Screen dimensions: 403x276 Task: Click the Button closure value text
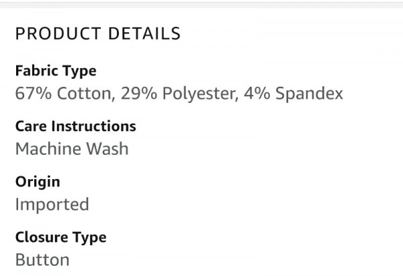click(42, 259)
